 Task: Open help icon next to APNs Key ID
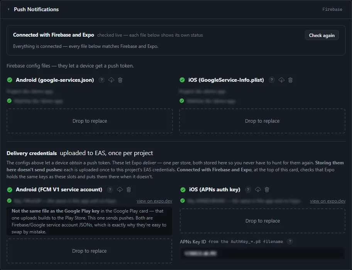click(x=290, y=241)
